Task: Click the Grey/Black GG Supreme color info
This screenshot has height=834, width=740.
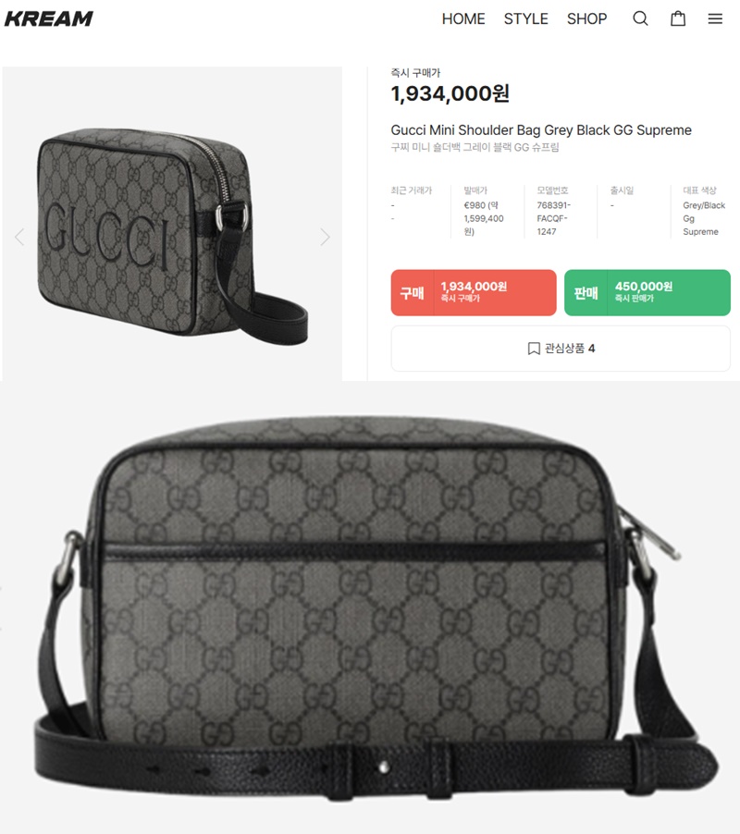Action: [x=704, y=218]
